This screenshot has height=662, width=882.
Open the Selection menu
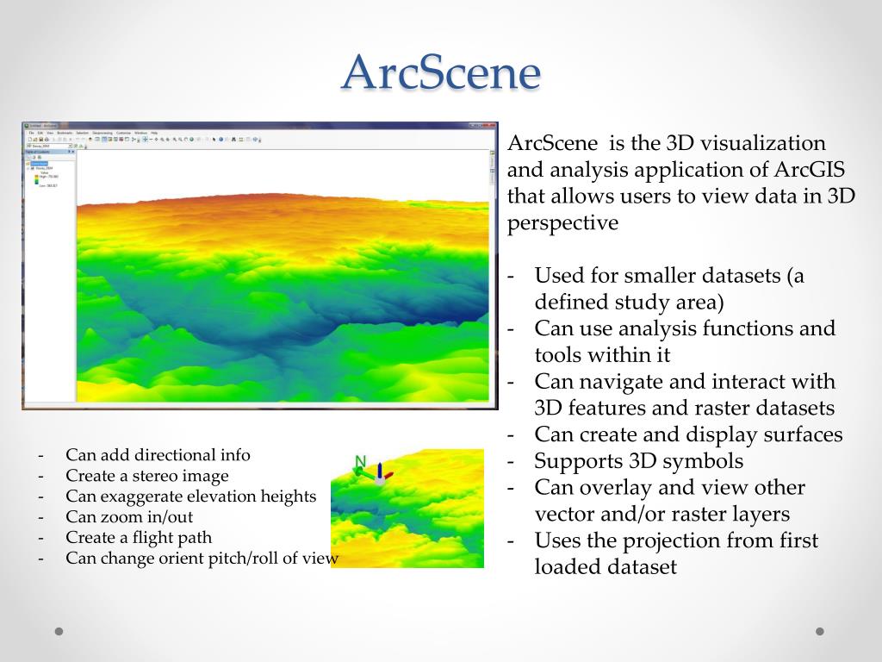(x=82, y=133)
